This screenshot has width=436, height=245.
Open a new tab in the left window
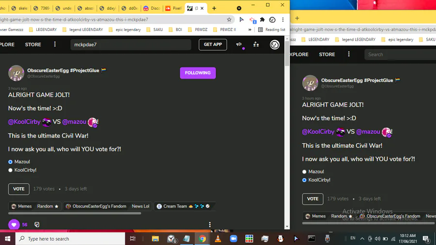pyautogui.click(x=214, y=8)
